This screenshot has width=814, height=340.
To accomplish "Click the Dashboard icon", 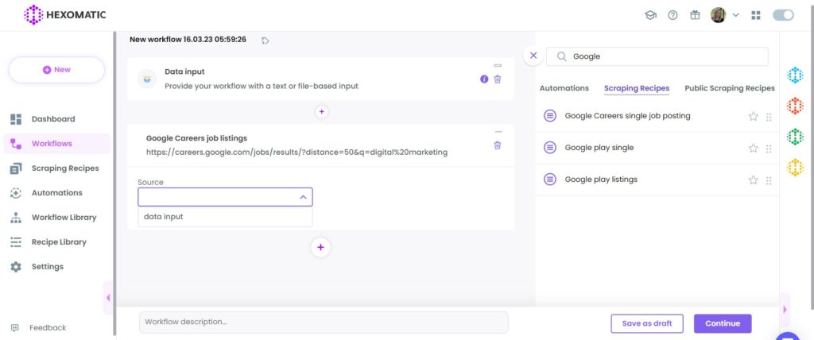I will click(16, 119).
